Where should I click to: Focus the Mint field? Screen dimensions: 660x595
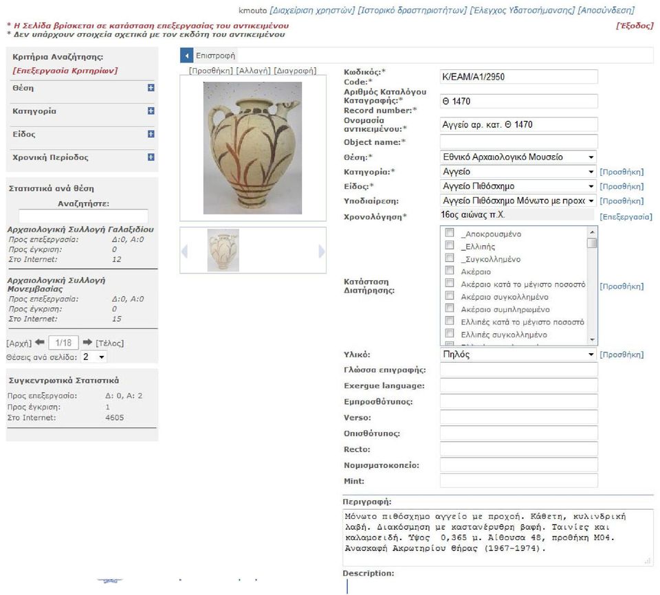(x=518, y=480)
